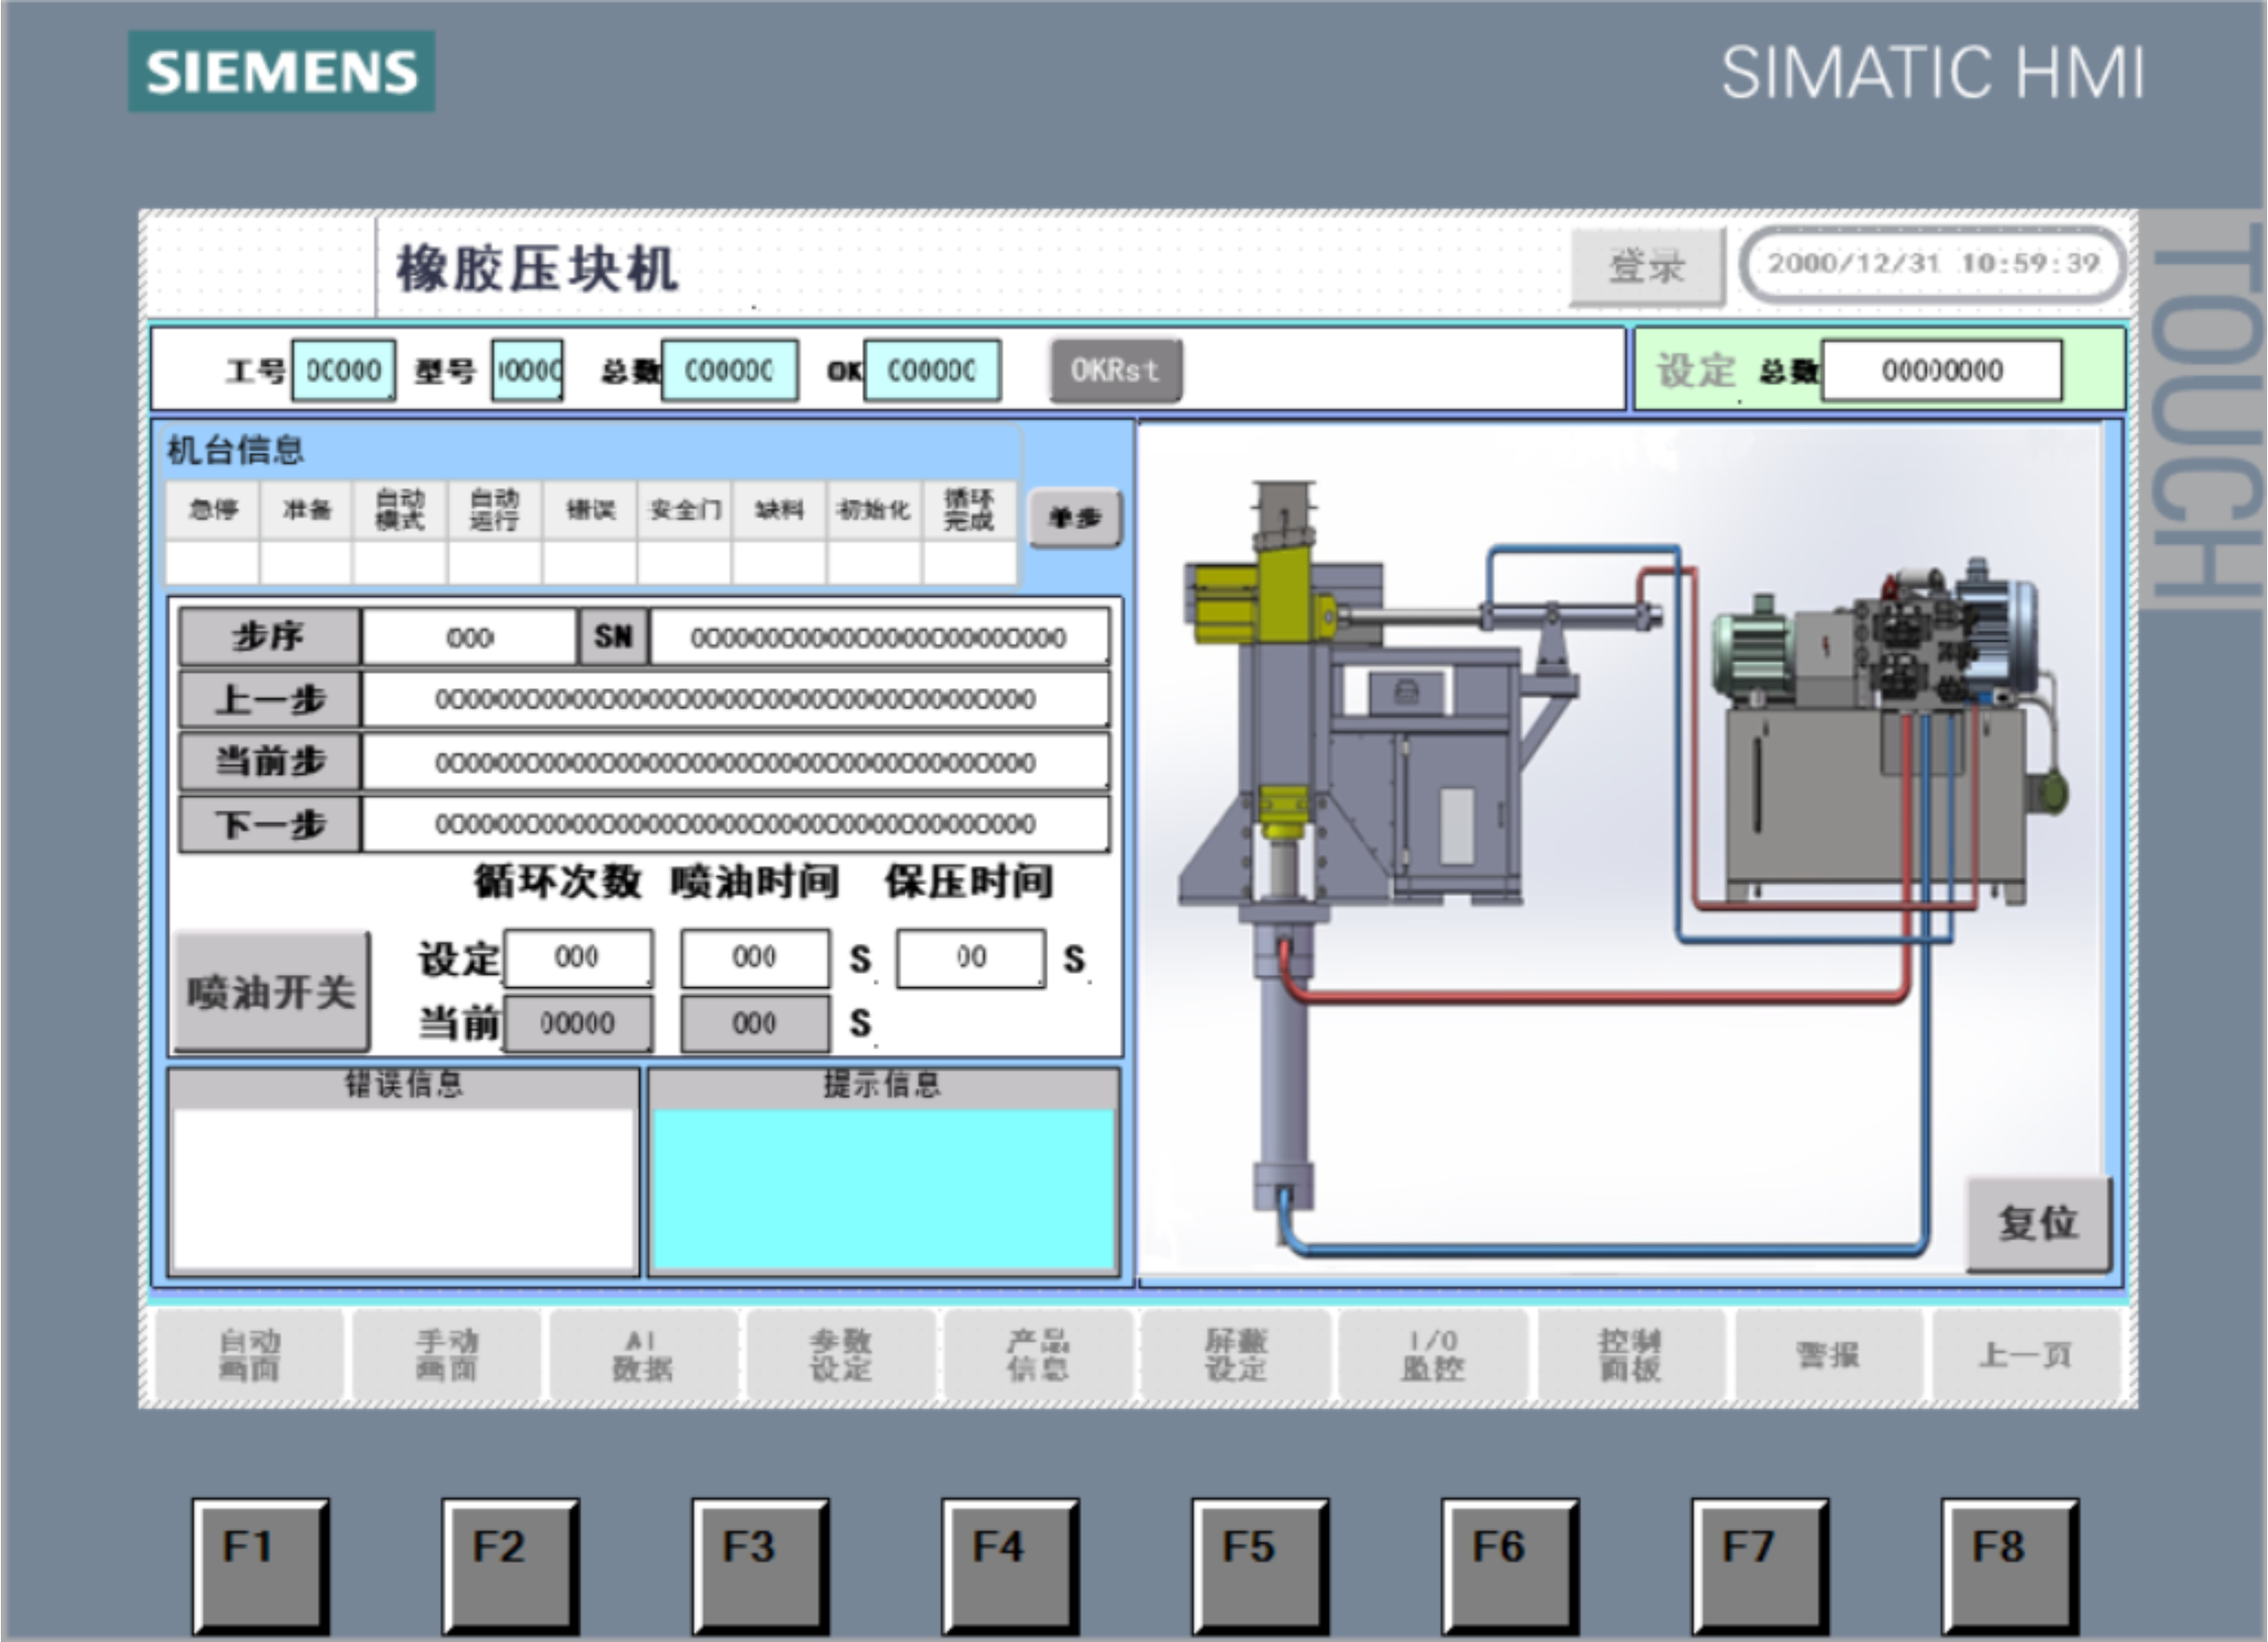This screenshot has height=1642, width=2268.
Task: Click the 喷油开关 oil spray switch
Action: [x=271, y=991]
